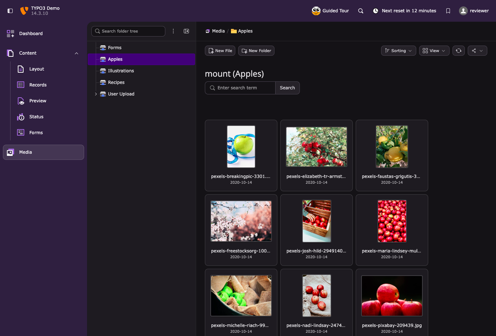Open the pexels-elizabeth-tr-armst image thumbnail

[317, 147]
